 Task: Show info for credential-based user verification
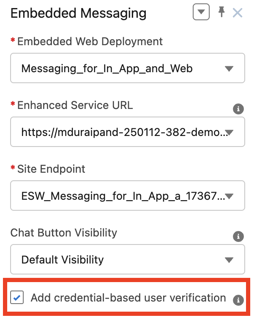pos(238,300)
